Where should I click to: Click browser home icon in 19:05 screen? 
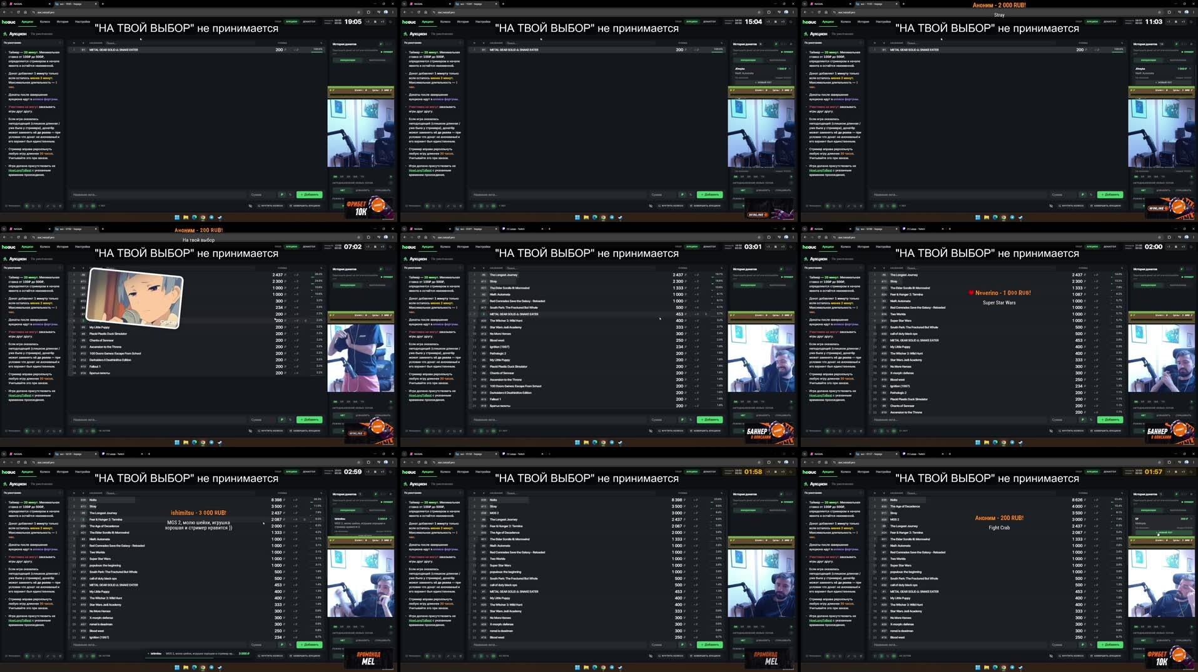click(25, 13)
